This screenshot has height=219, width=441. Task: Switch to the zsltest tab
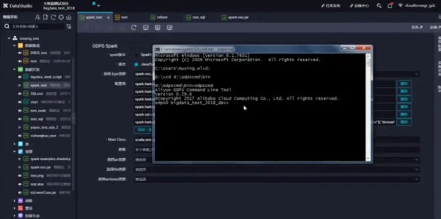[159, 17]
